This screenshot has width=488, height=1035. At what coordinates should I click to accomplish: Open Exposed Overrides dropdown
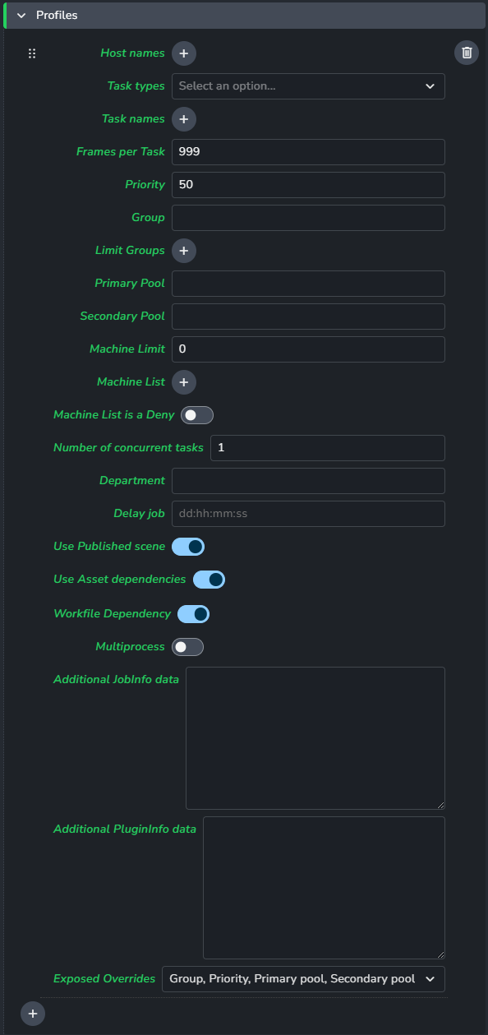(303, 979)
